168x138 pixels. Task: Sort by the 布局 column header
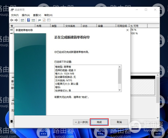coord(43,26)
